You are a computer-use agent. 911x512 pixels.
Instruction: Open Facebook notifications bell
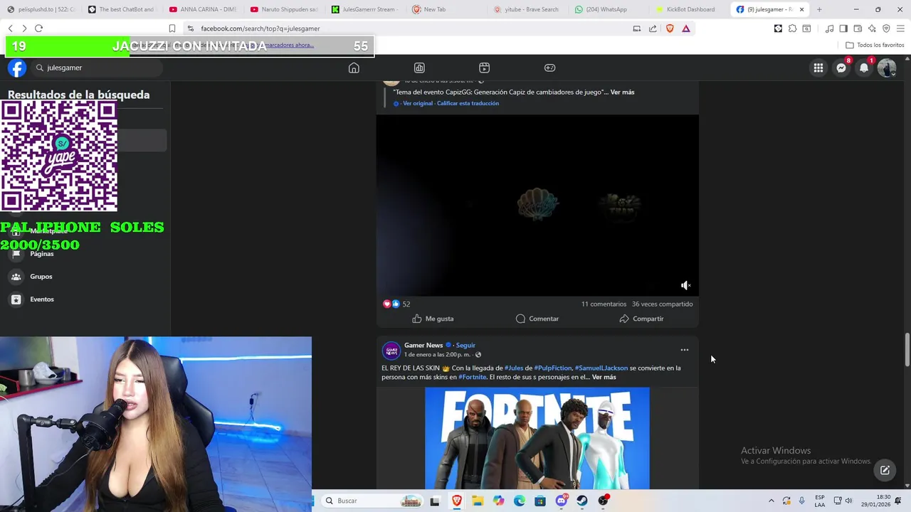864,68
